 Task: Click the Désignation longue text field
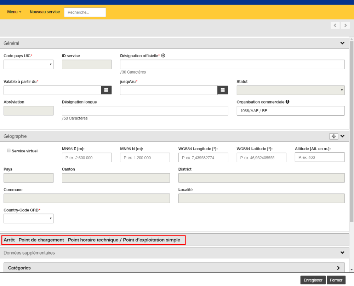click(x=145, y=111)
